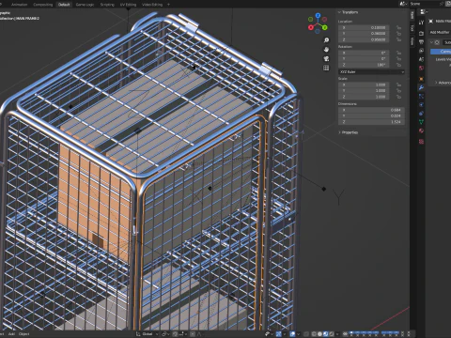Click Scale X value field

(x=364, y=84)
